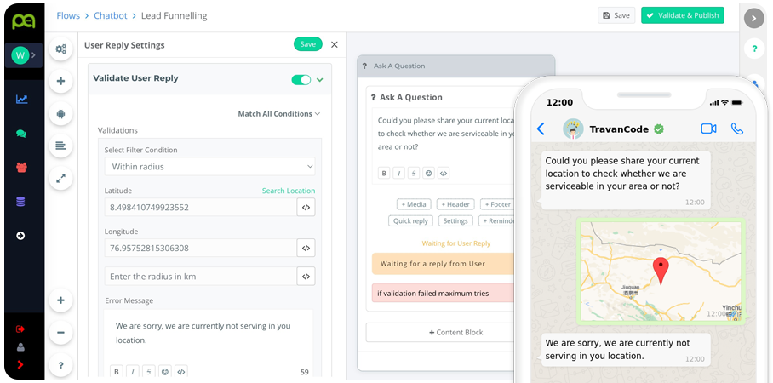Click the Search Location link
Image resolution: width=773 pixels, height=383 pixels.
288,191
